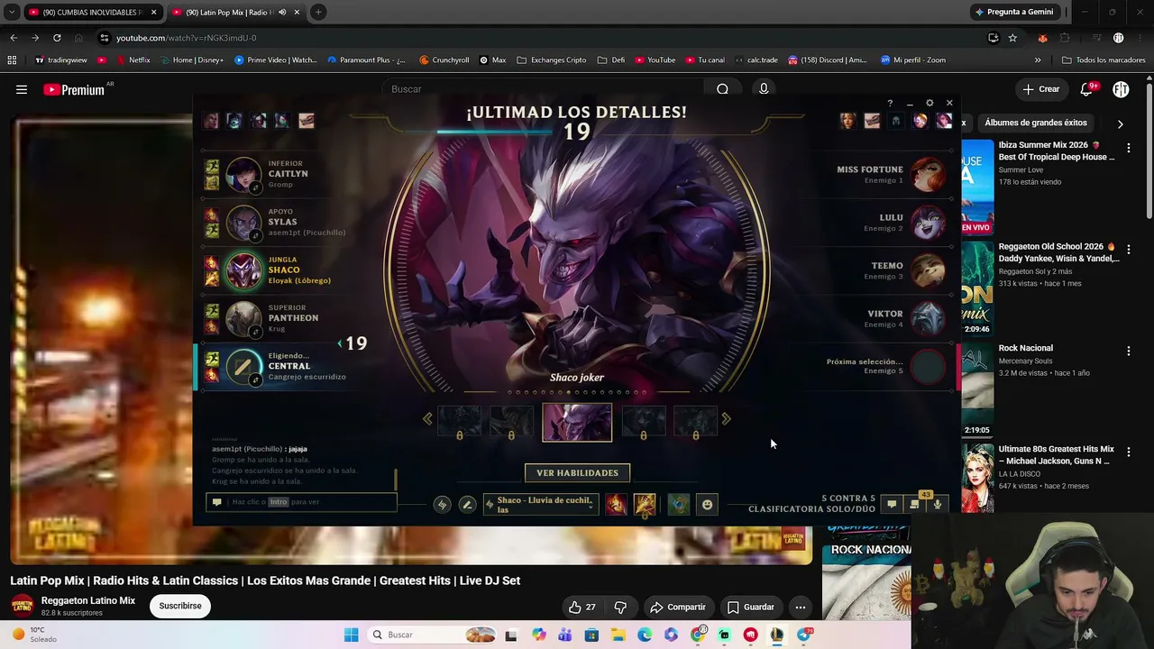Screen dimensions: 1154x649
Task: Open the Crunchyroll bookmark
Action: tap(444, 60)
